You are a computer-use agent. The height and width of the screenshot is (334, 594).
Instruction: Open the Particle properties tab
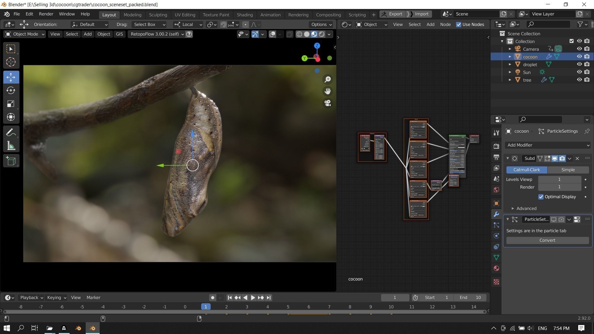497,225
